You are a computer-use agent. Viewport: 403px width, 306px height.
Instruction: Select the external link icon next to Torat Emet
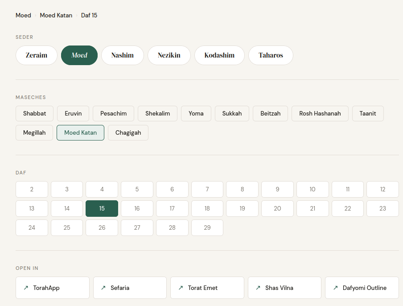(x=181, y=288)
